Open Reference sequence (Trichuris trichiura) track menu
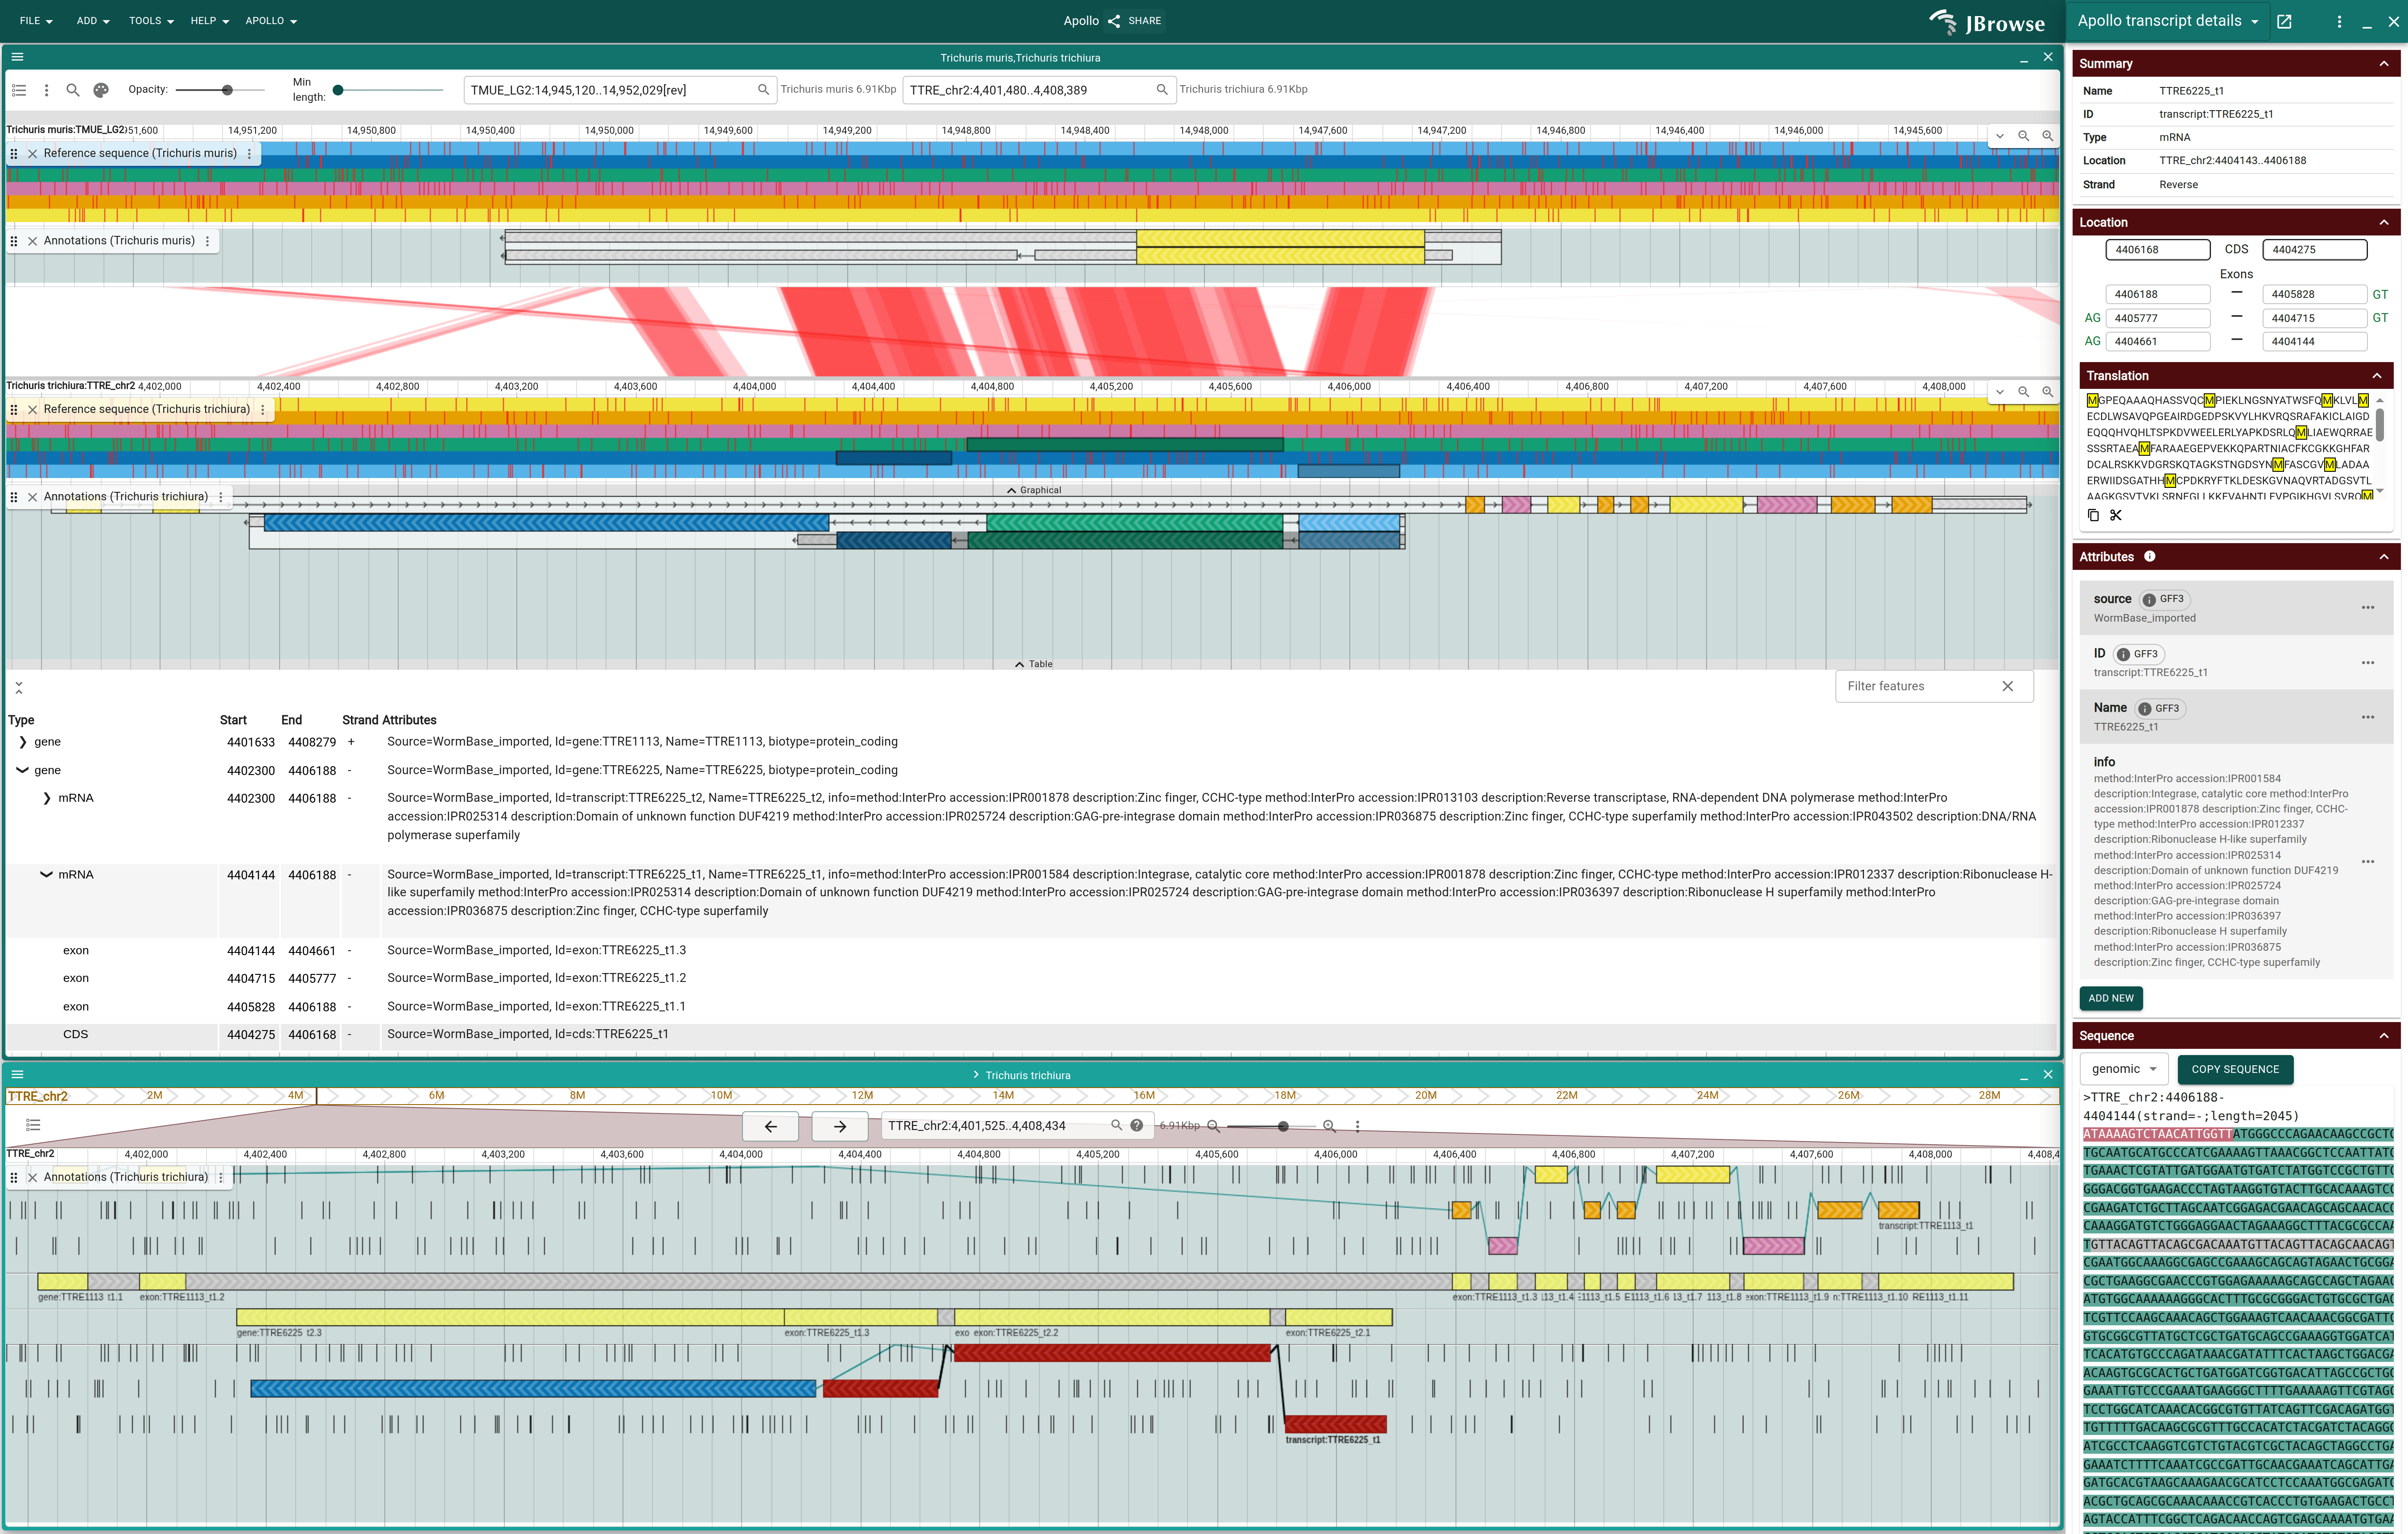 pos(263,410)
